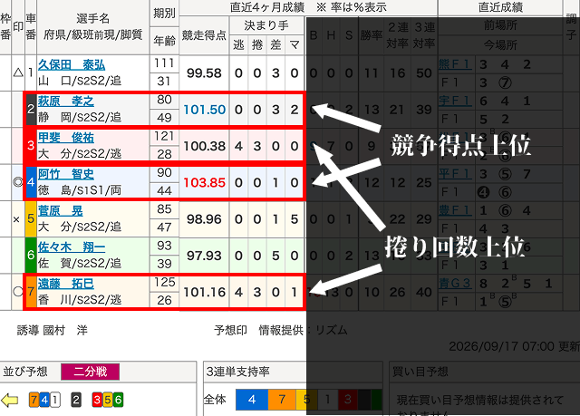Open previous venue link 平F1
Screen dimensions: 580x416
pyautogui.click(x=455, y=173)
